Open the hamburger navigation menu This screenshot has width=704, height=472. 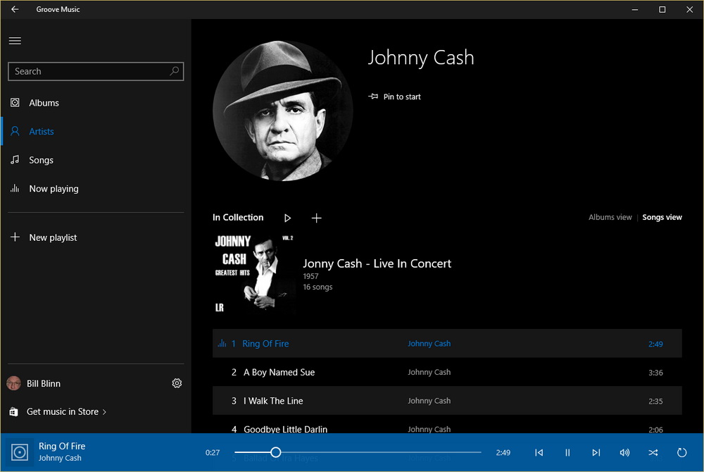pos(15,41)
